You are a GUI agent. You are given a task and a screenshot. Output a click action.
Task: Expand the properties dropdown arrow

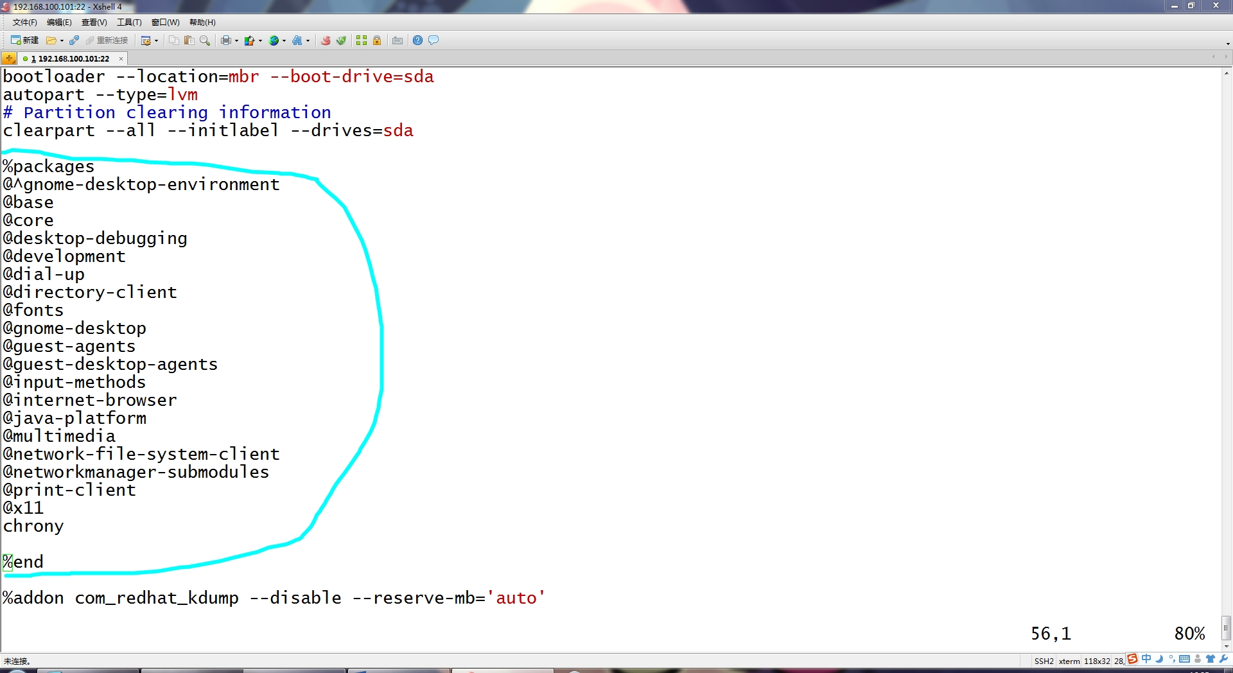click(157, 40)
